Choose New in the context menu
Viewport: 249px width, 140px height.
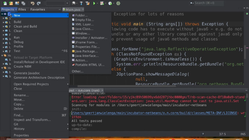coord(40,15)
